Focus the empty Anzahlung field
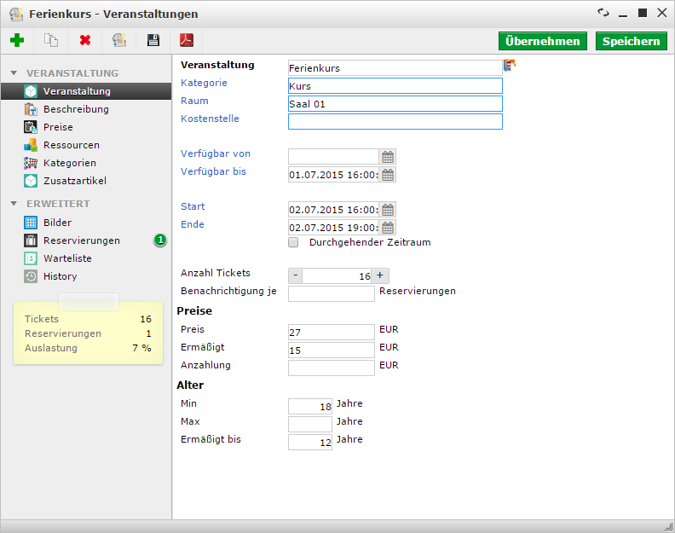 332,368
